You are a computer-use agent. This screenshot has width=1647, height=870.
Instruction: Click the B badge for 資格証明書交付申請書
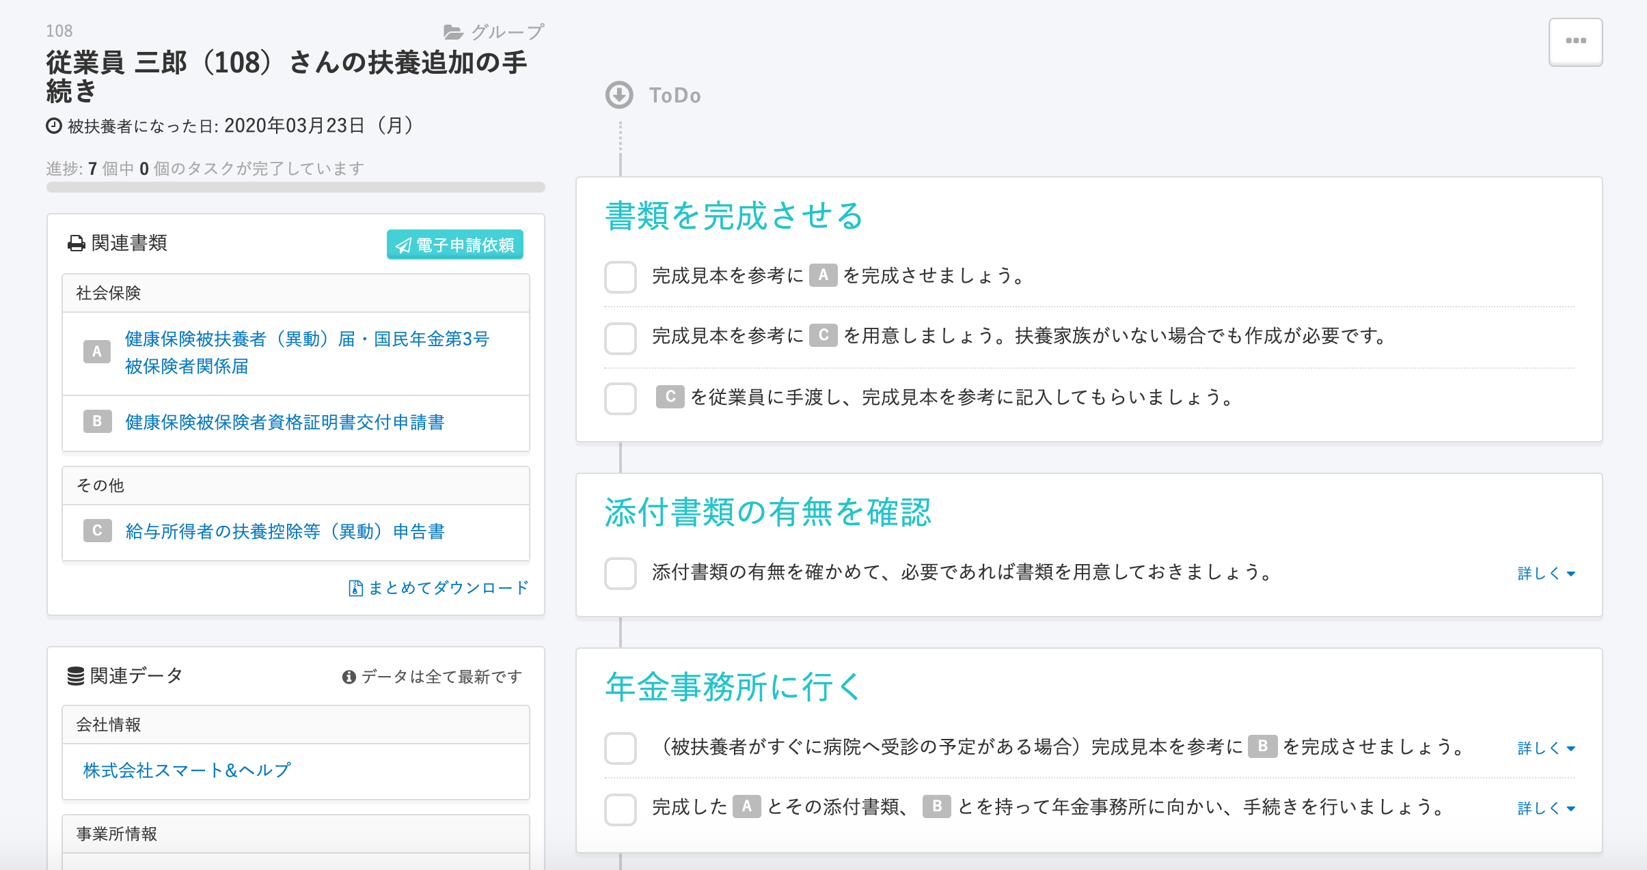tap(97, 421)
